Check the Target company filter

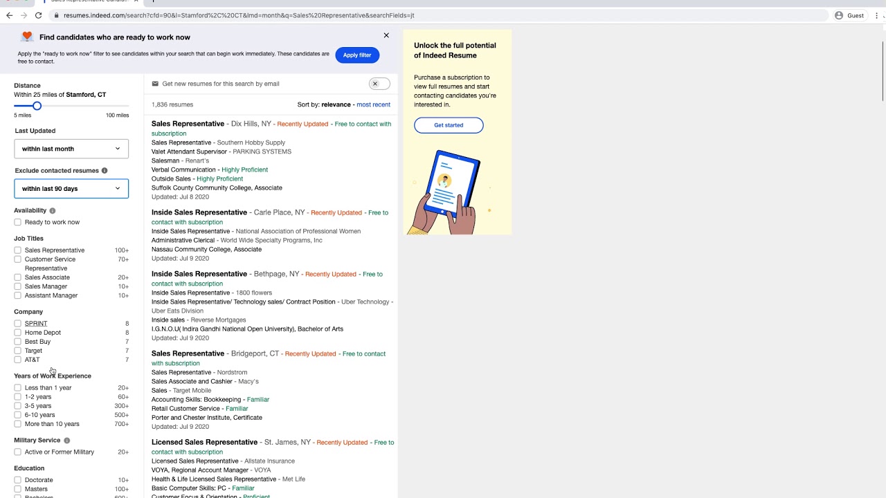click(17, 351)
